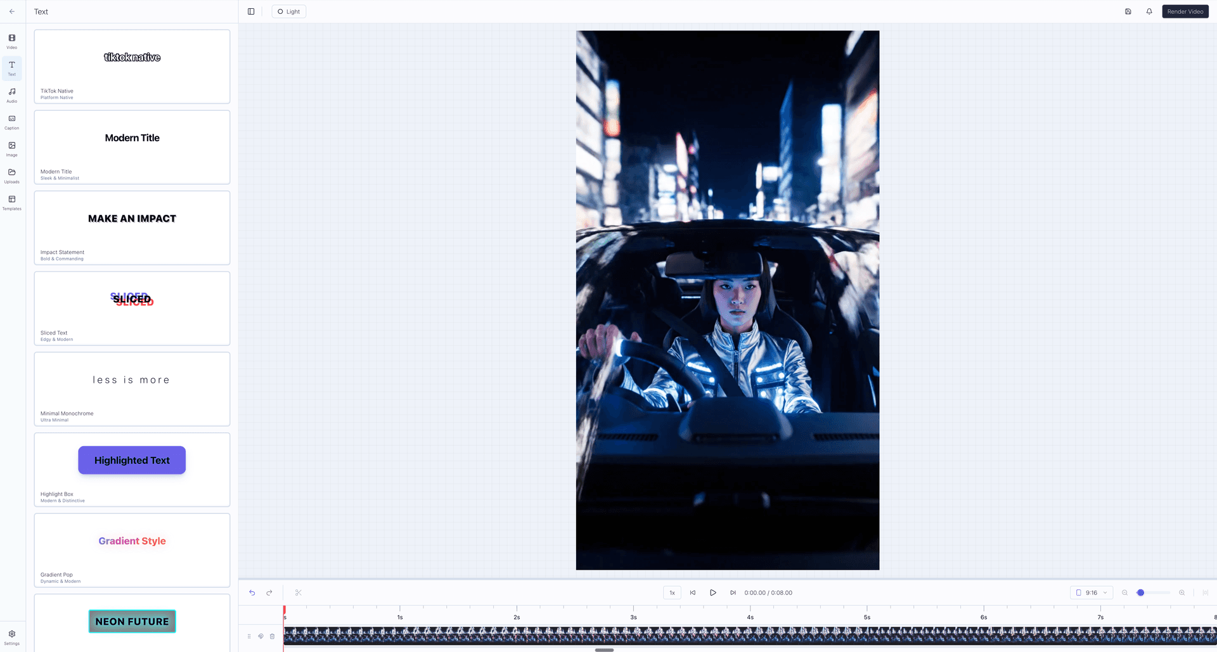Select the Audio panel icon
Image resolution: width=1217 pixels, height=652 pixels.
click(x=11, y=95)
